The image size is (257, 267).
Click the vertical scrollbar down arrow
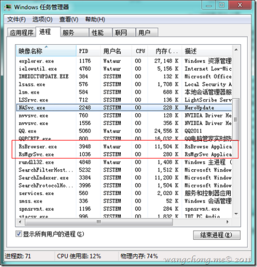tap(236, 214)
